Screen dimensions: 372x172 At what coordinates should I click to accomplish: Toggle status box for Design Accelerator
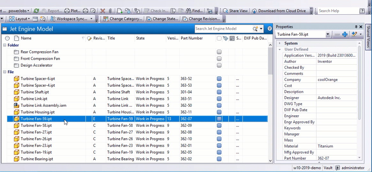(219, 65)
